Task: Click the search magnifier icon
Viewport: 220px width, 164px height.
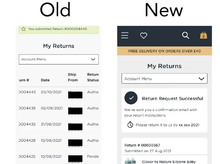Action: point(186,36)
